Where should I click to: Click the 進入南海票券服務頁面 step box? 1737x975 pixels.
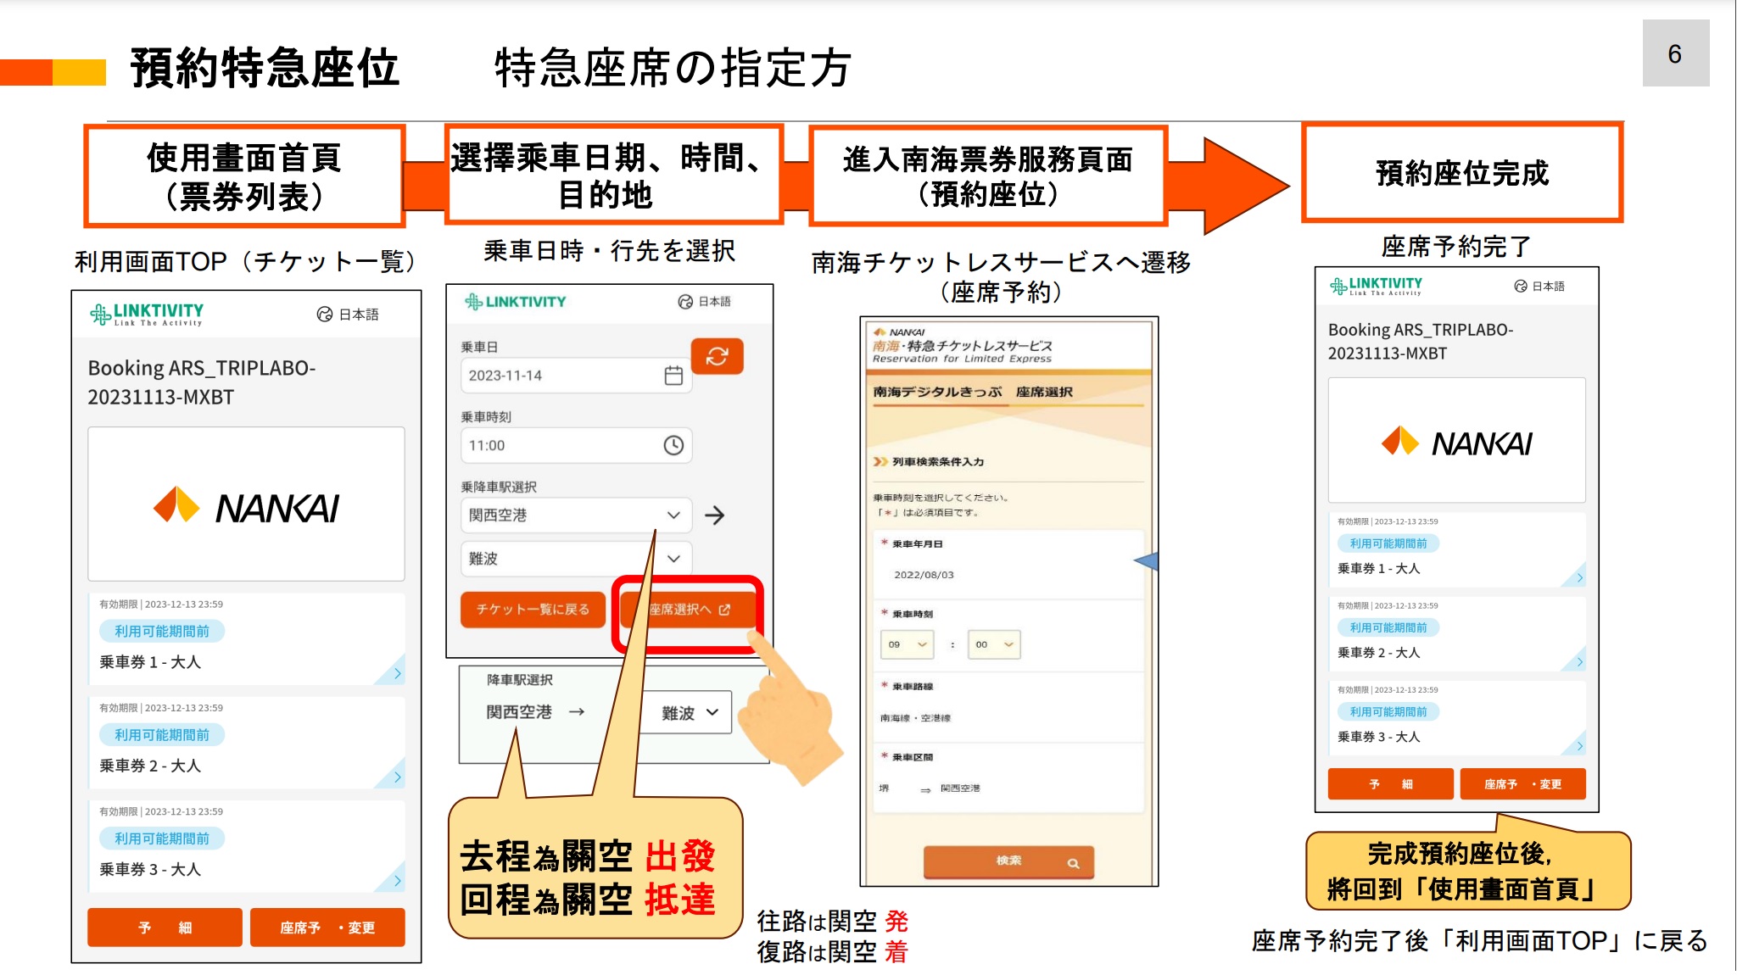(988, 175)
